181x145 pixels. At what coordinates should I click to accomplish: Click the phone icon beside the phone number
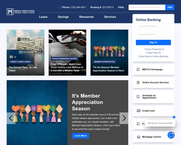click(60, 7)
